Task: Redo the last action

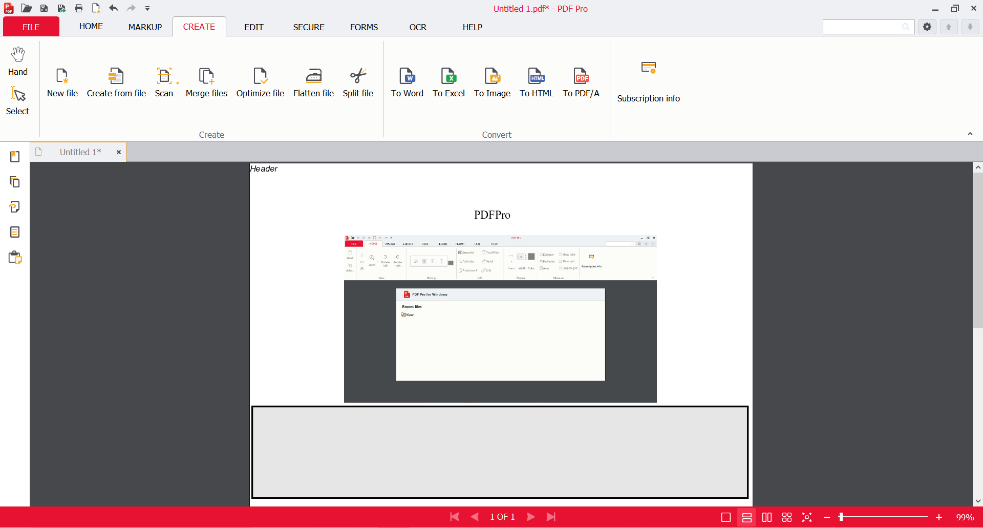Action: tap(131, 8)
